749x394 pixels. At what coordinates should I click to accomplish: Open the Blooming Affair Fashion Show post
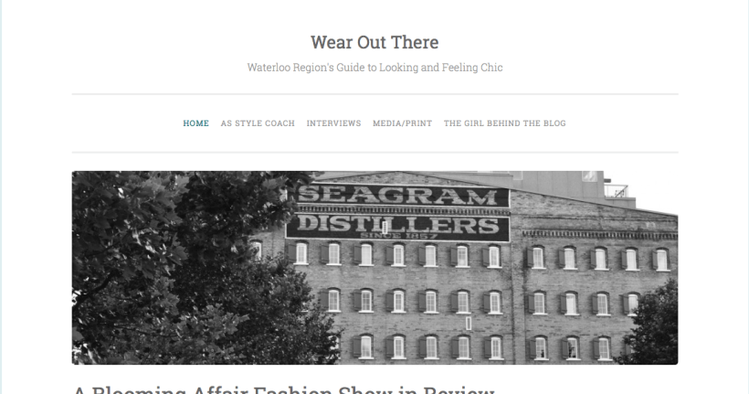(284, 389)
